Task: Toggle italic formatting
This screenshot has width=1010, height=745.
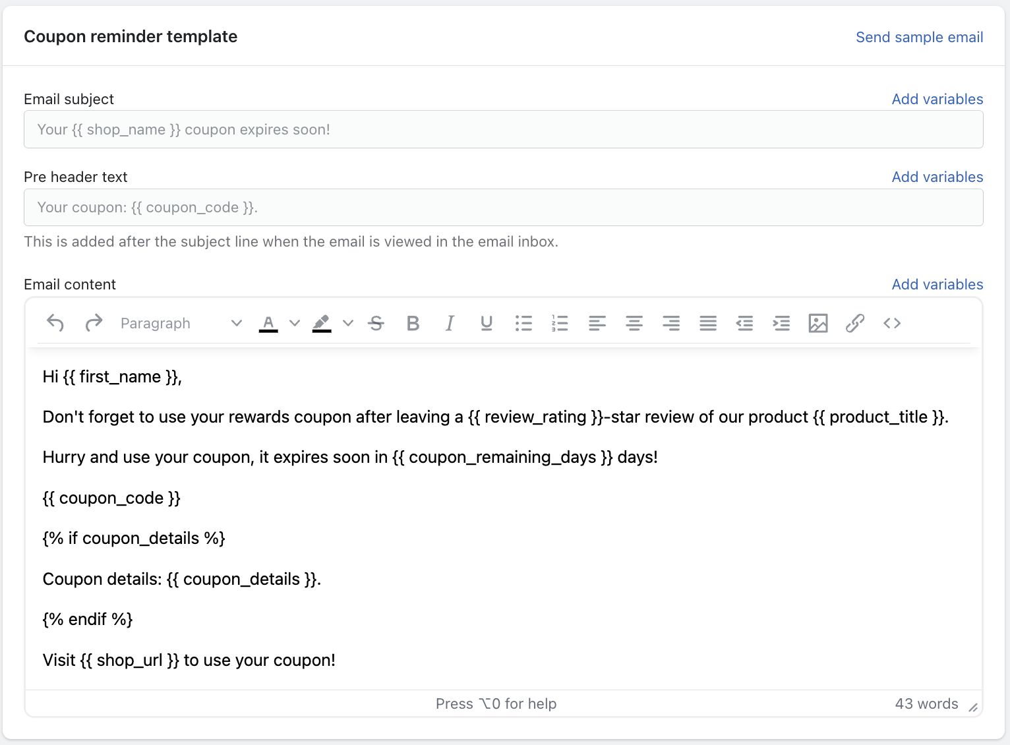Action: pos(450,323)
